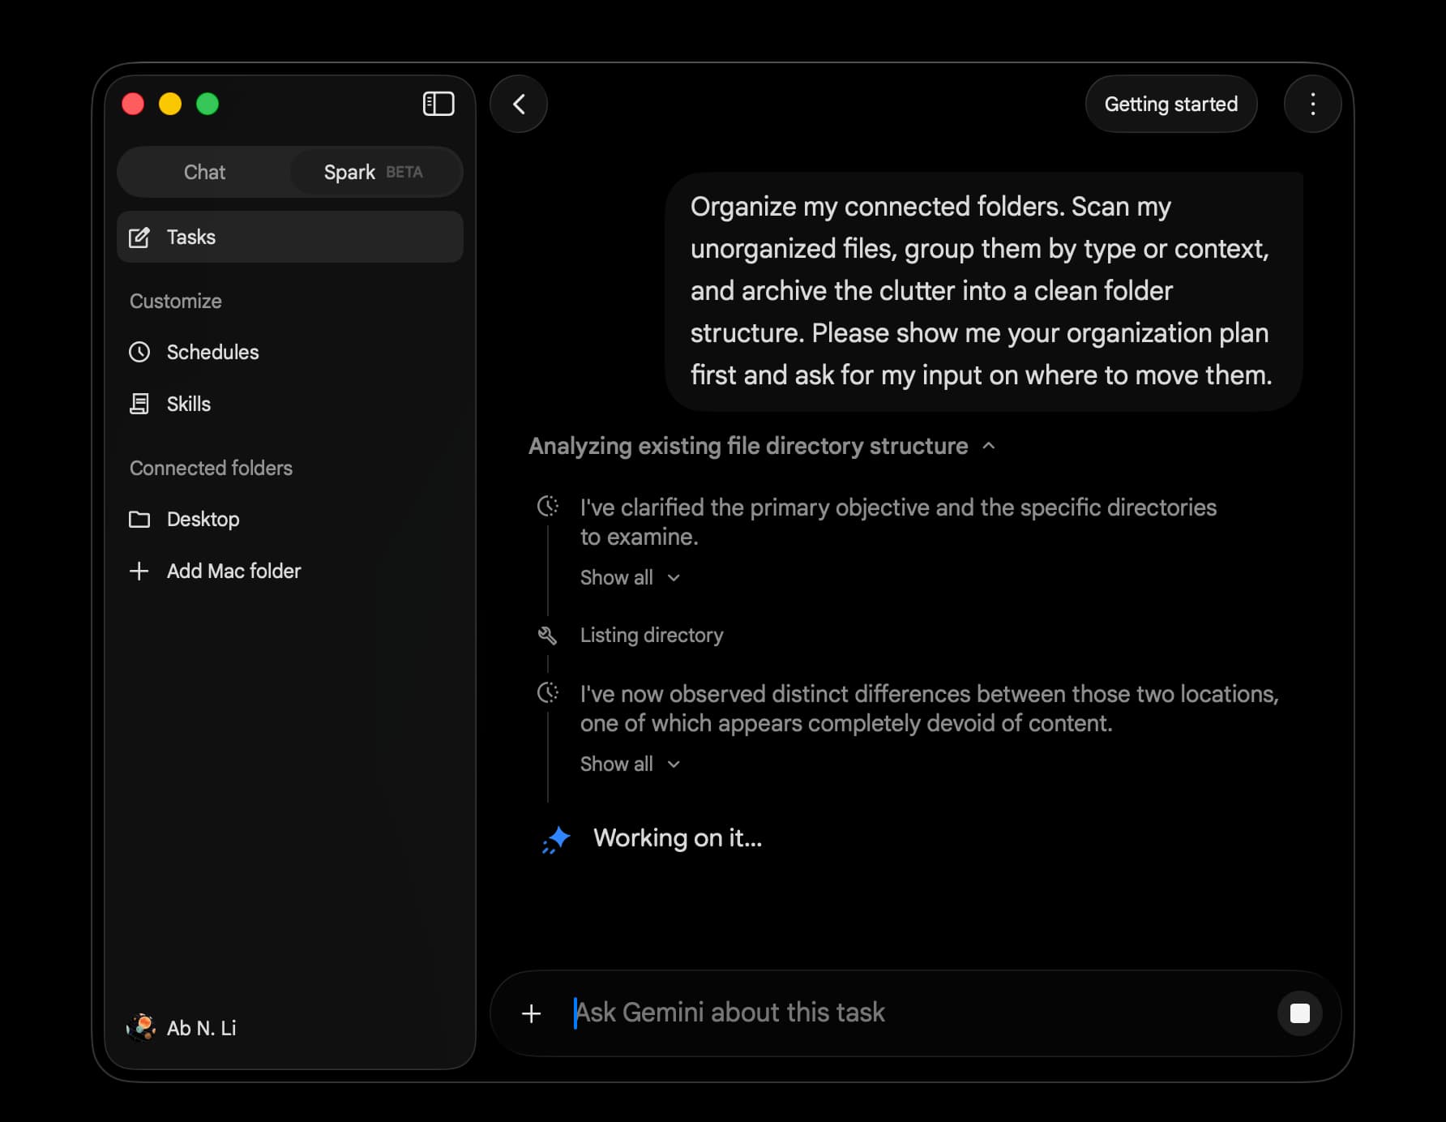The height and width of the screenshot is (1122, 1446).
Task: Switch to the Chat tab
Action: pyautogui.click(x=204, y=172)
